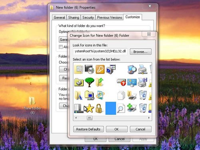Select the stacked blank documents icon
200x150 pixels.
pos(121,95)
